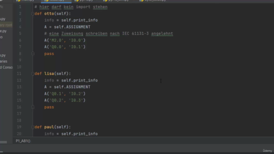274x154 pixels.
Task: Click 'IEC 61131-3' in the comment
Action: (135, 33)
